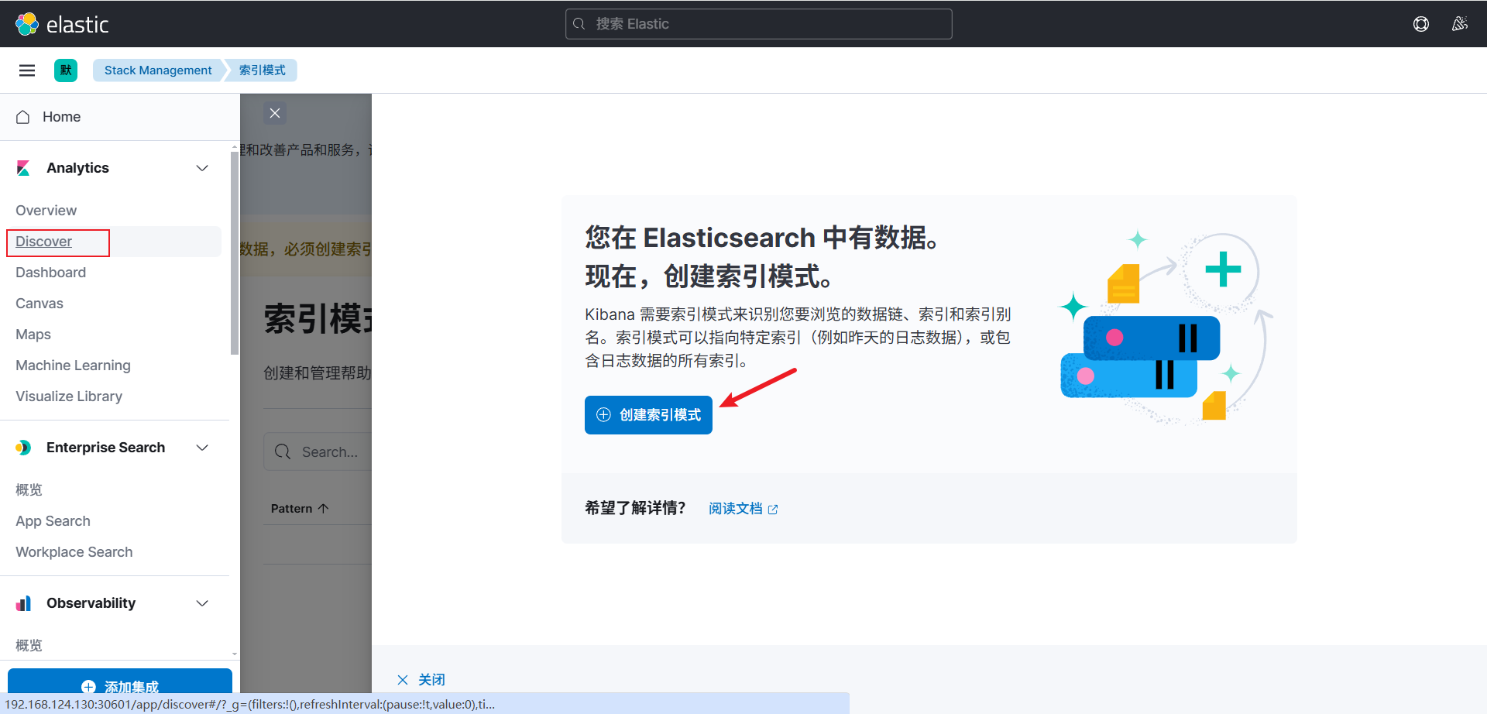Click the sidebar navigation scrollbar
This screenshot has width=1487, height=714.
click(x=235, y=253)
